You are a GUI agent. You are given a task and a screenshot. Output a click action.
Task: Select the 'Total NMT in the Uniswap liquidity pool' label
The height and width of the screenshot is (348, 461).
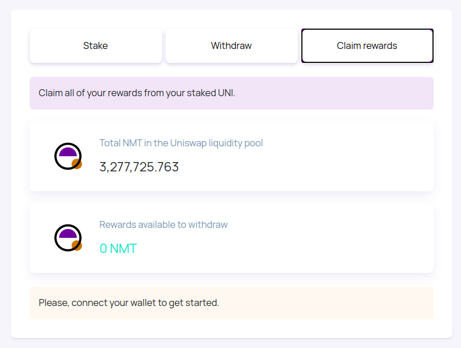(181, 143)
